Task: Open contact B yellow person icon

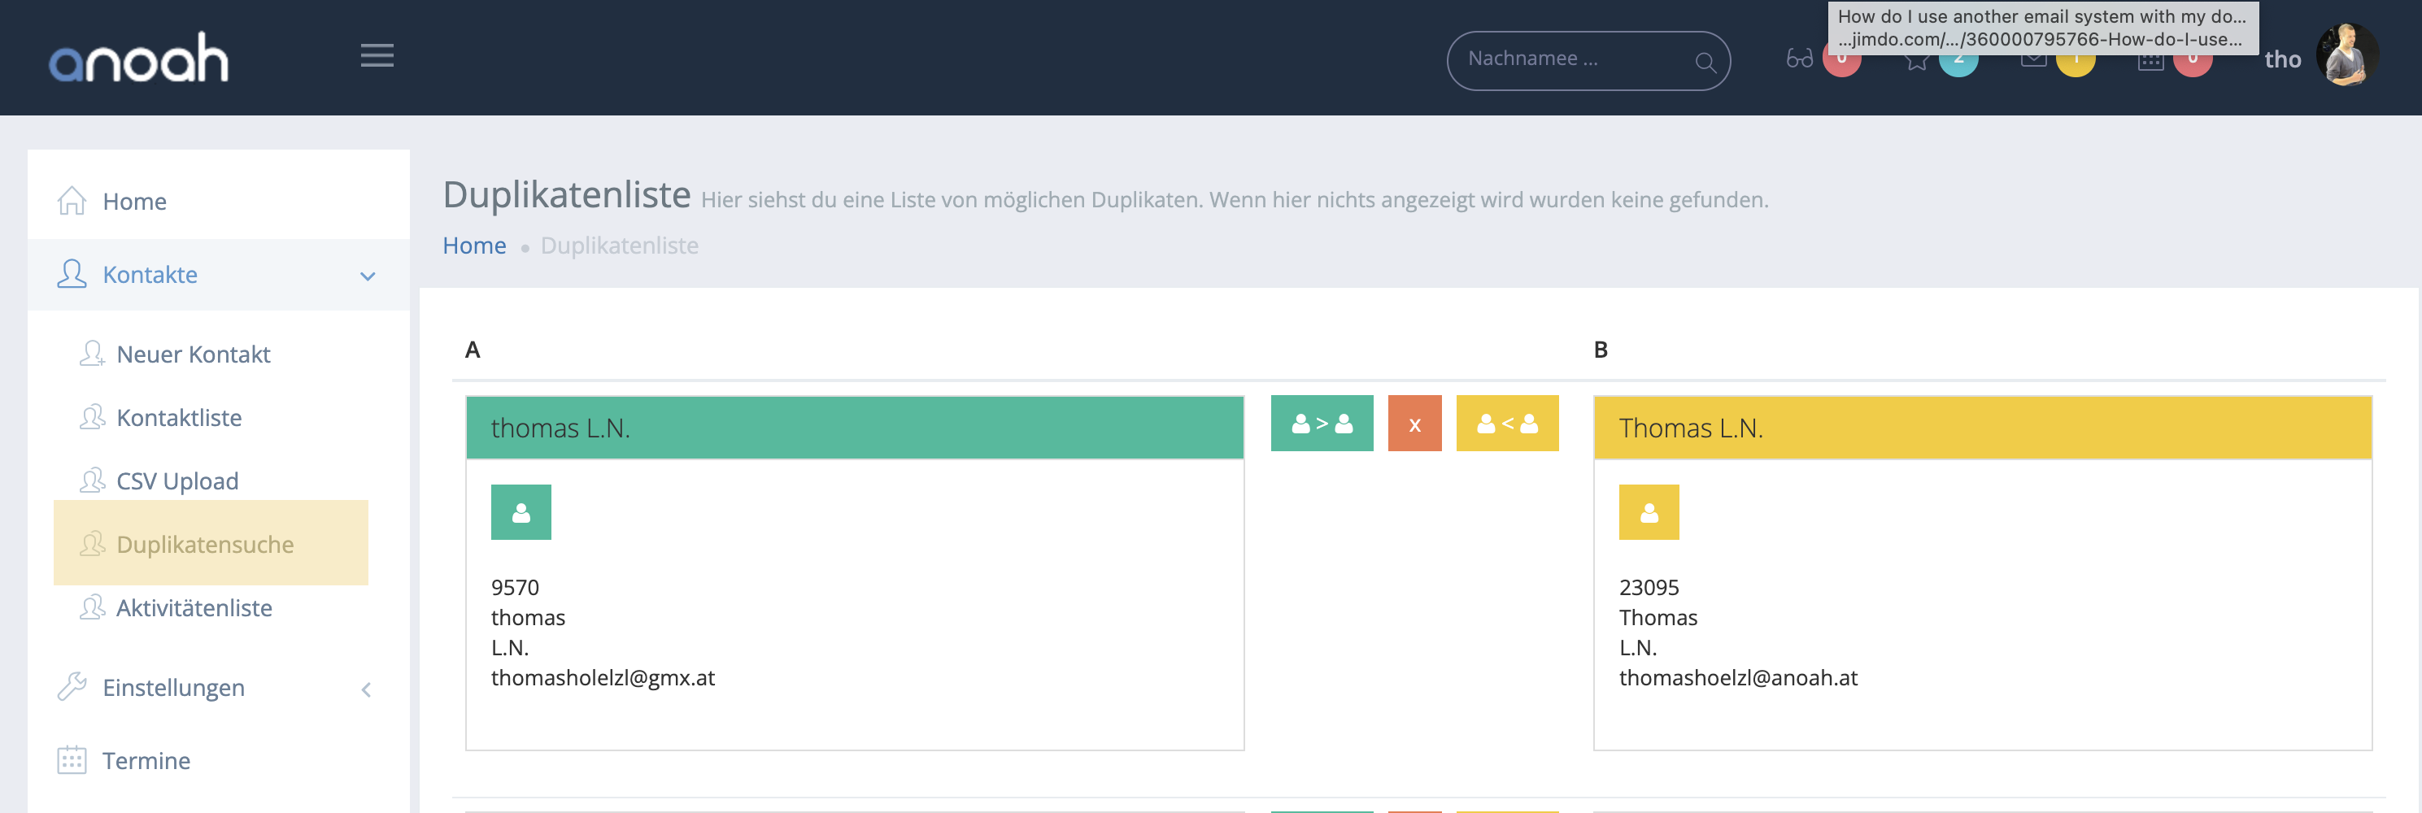Action: pyautogui.click(x=1647, y=512)
